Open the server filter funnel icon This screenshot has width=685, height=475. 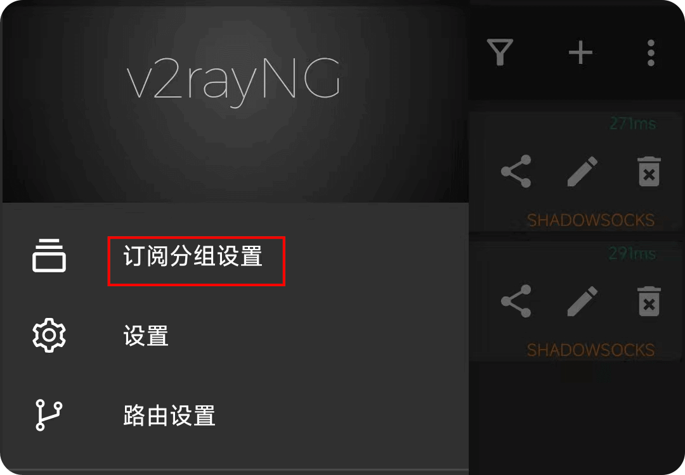(x=500, y=53)
